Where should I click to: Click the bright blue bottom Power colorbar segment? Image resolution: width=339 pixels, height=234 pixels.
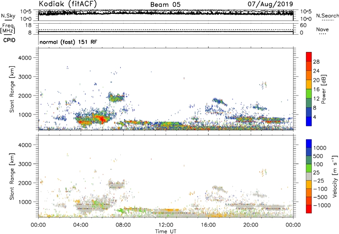pyautogui.click(x=309, y=121)
